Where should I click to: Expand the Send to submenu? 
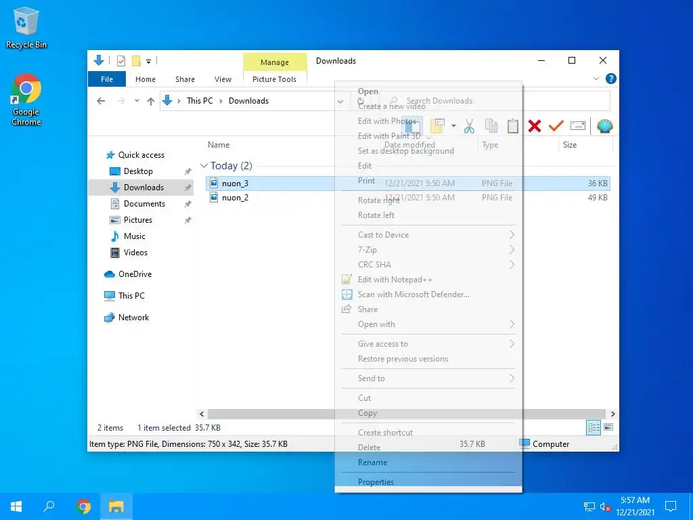click(x=428, y=378)
